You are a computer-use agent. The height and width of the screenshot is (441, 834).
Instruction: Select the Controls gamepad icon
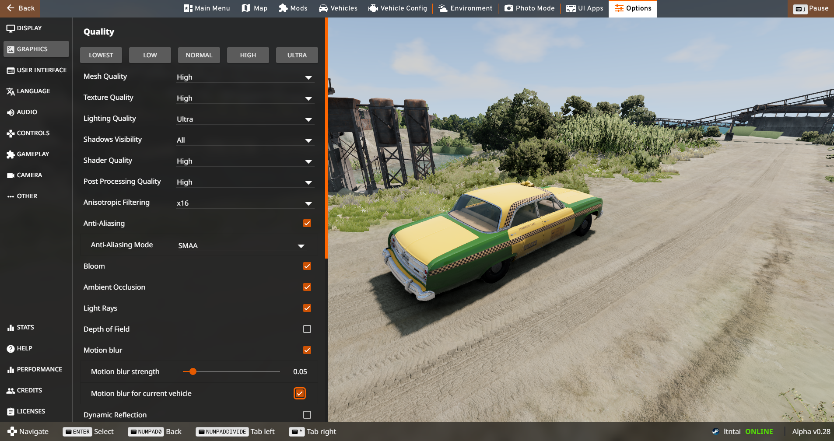[11, 133]
